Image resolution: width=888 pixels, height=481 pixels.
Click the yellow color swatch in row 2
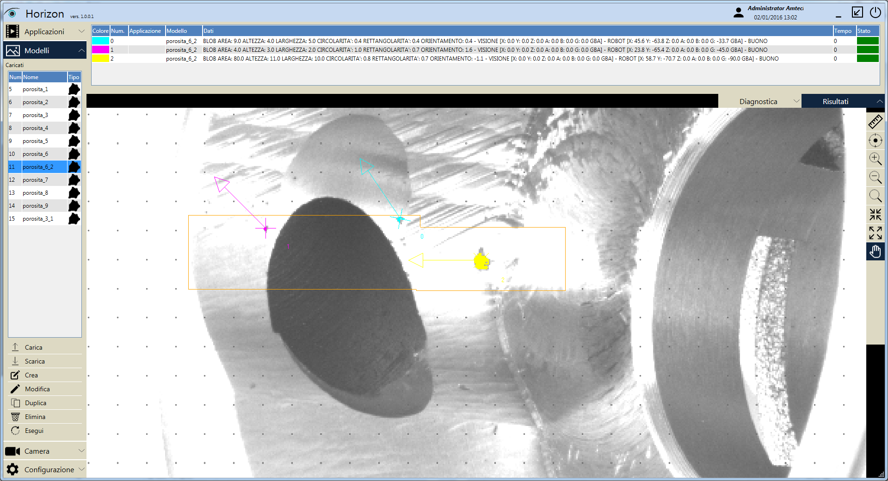click(x=100, y=58)
